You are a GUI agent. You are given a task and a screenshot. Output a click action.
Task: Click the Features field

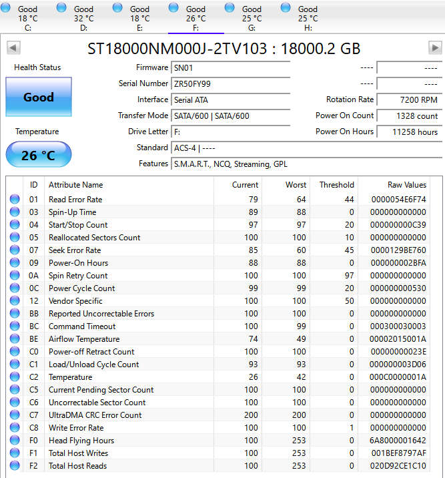(306, 164)
